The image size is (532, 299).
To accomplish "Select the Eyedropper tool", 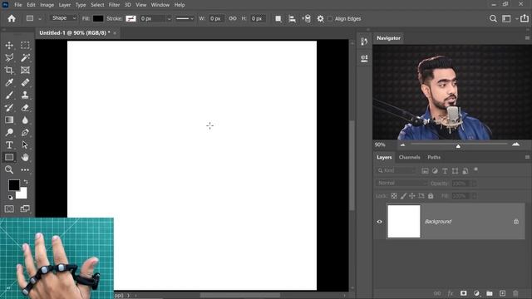I will coord(9,83).
